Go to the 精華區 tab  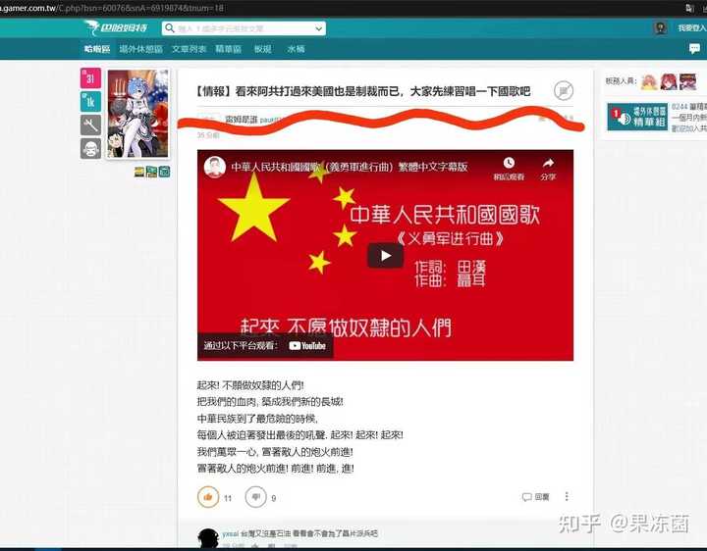228,49
